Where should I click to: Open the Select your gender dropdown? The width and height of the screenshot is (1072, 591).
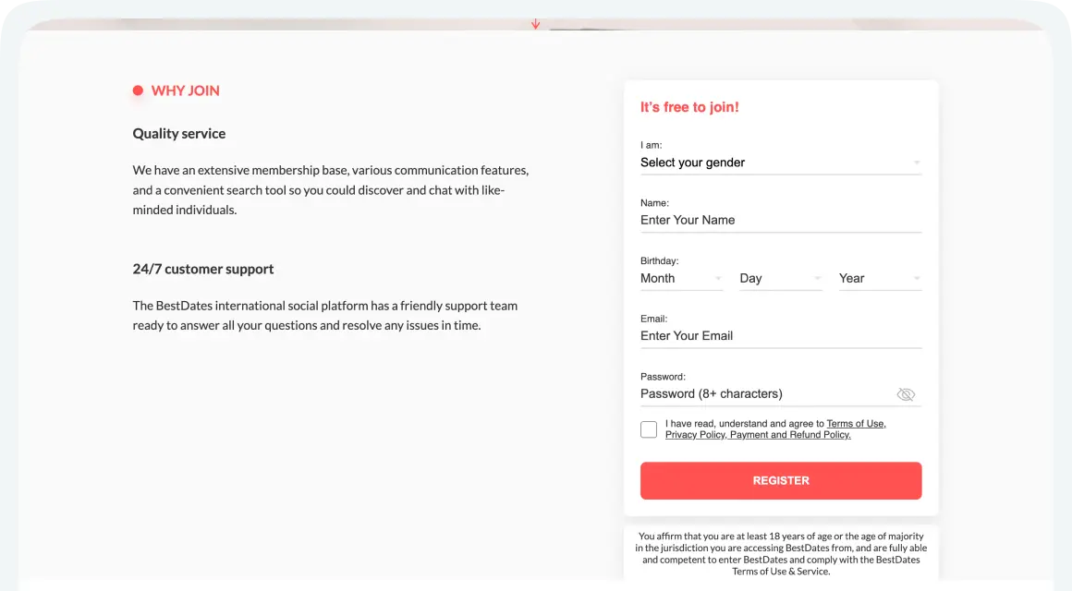tap(780, 163)
